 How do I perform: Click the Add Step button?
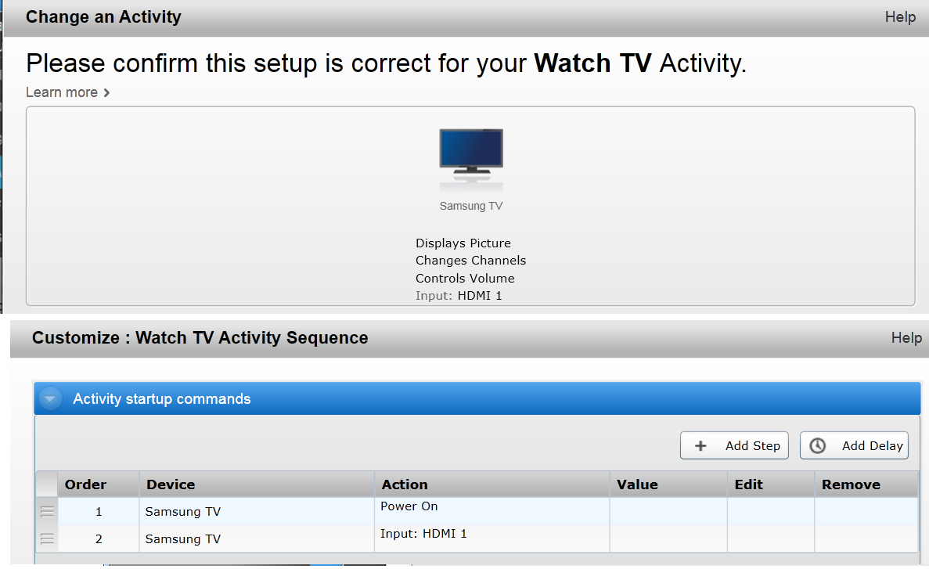click(734, 445)
